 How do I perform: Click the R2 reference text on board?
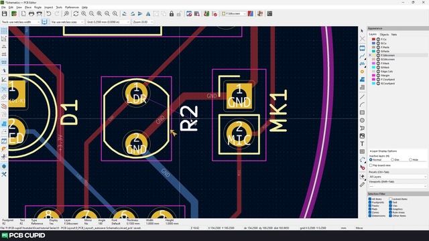(189, 119)
